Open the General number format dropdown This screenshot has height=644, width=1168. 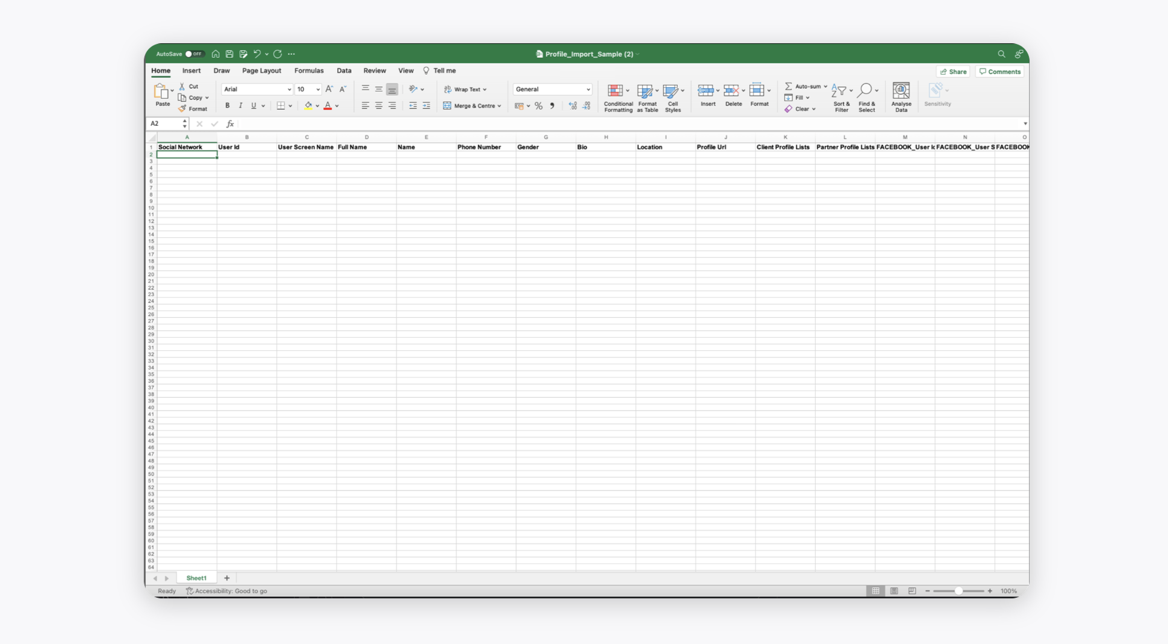coord(588,90)
